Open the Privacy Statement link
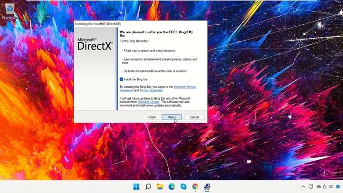Image resolution: width=343 pixels, height=193 pixels. 151,91
